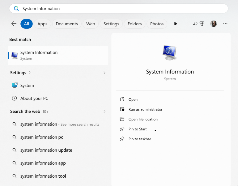Switch to the Settings filter tab

tap(111, 24)
